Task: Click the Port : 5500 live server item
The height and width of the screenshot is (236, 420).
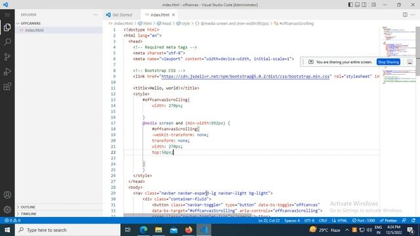Action: [363, 220]
